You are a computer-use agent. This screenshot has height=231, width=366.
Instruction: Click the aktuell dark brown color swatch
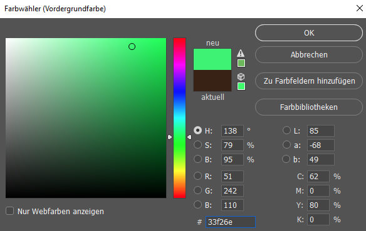212,81
